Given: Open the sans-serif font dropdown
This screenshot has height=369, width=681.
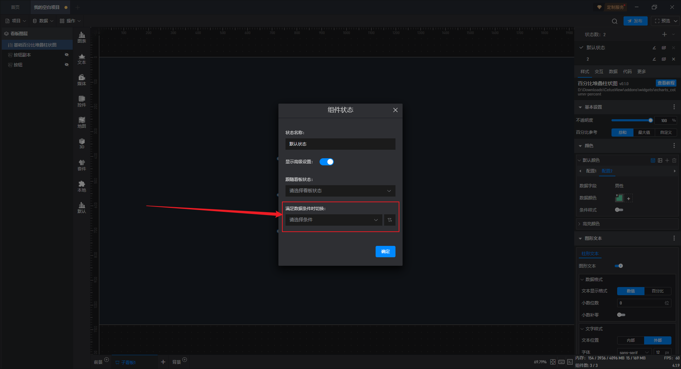Looking at the screenshot, I should (634, 352).
